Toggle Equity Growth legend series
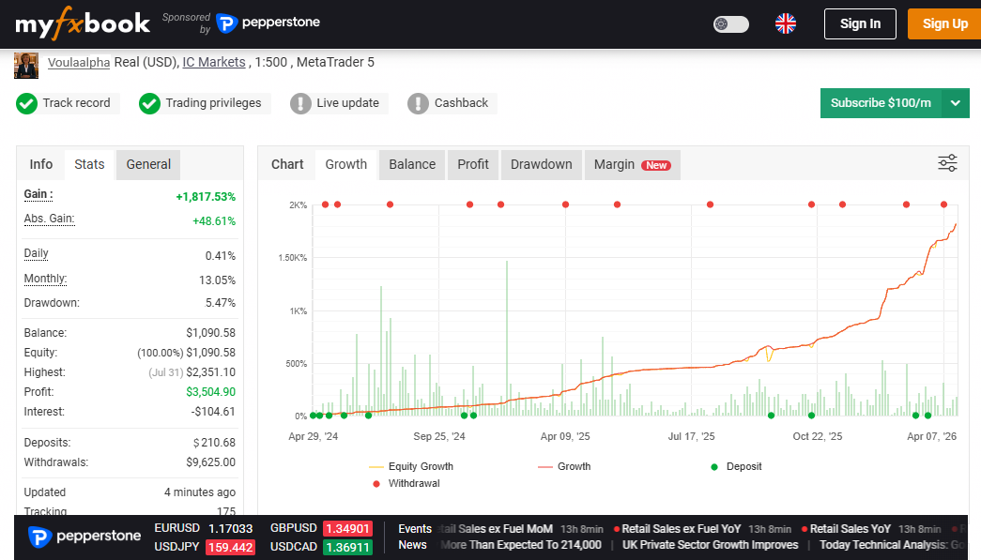This screenshot has width=981, height=560. (411, 467)
